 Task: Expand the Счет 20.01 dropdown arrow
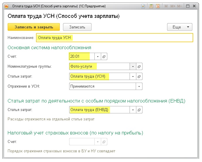pyautogui.click(x=98, y=57)
